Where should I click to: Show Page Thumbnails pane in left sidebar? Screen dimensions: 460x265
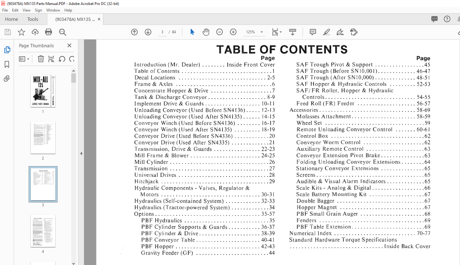pyautogui.click(x=7, y=50)
